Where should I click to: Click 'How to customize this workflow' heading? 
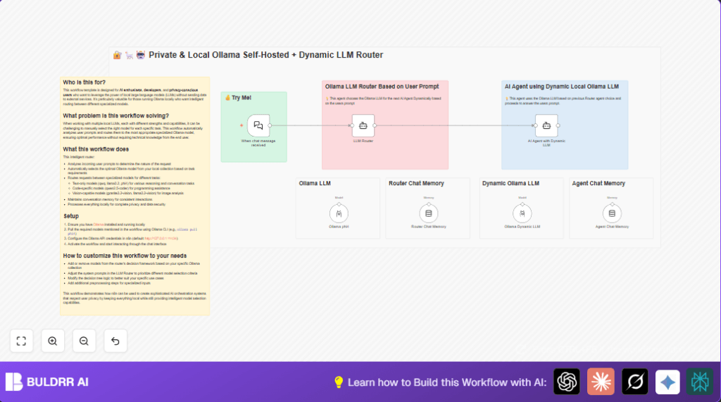click(x=125, y=256)
